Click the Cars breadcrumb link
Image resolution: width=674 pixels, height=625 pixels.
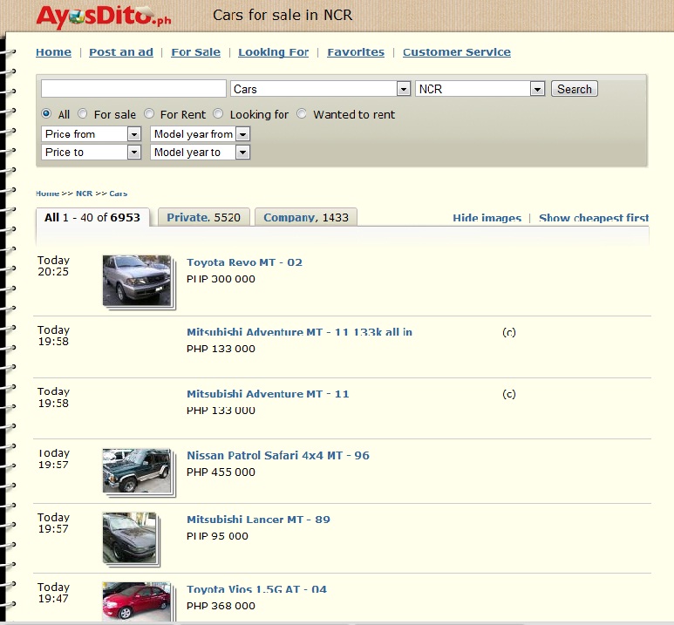pyautogui.click(x=119, y=194)
